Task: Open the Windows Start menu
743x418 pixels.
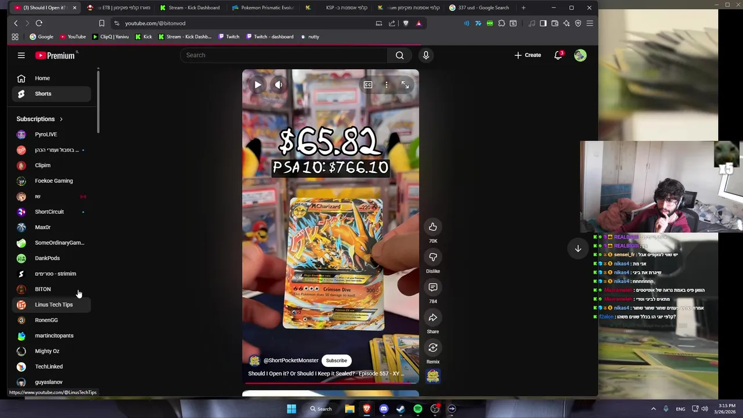Action: (x=291, y=409)
